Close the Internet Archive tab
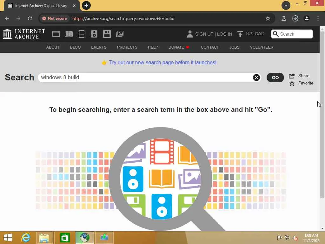 [x=74, y=6]
